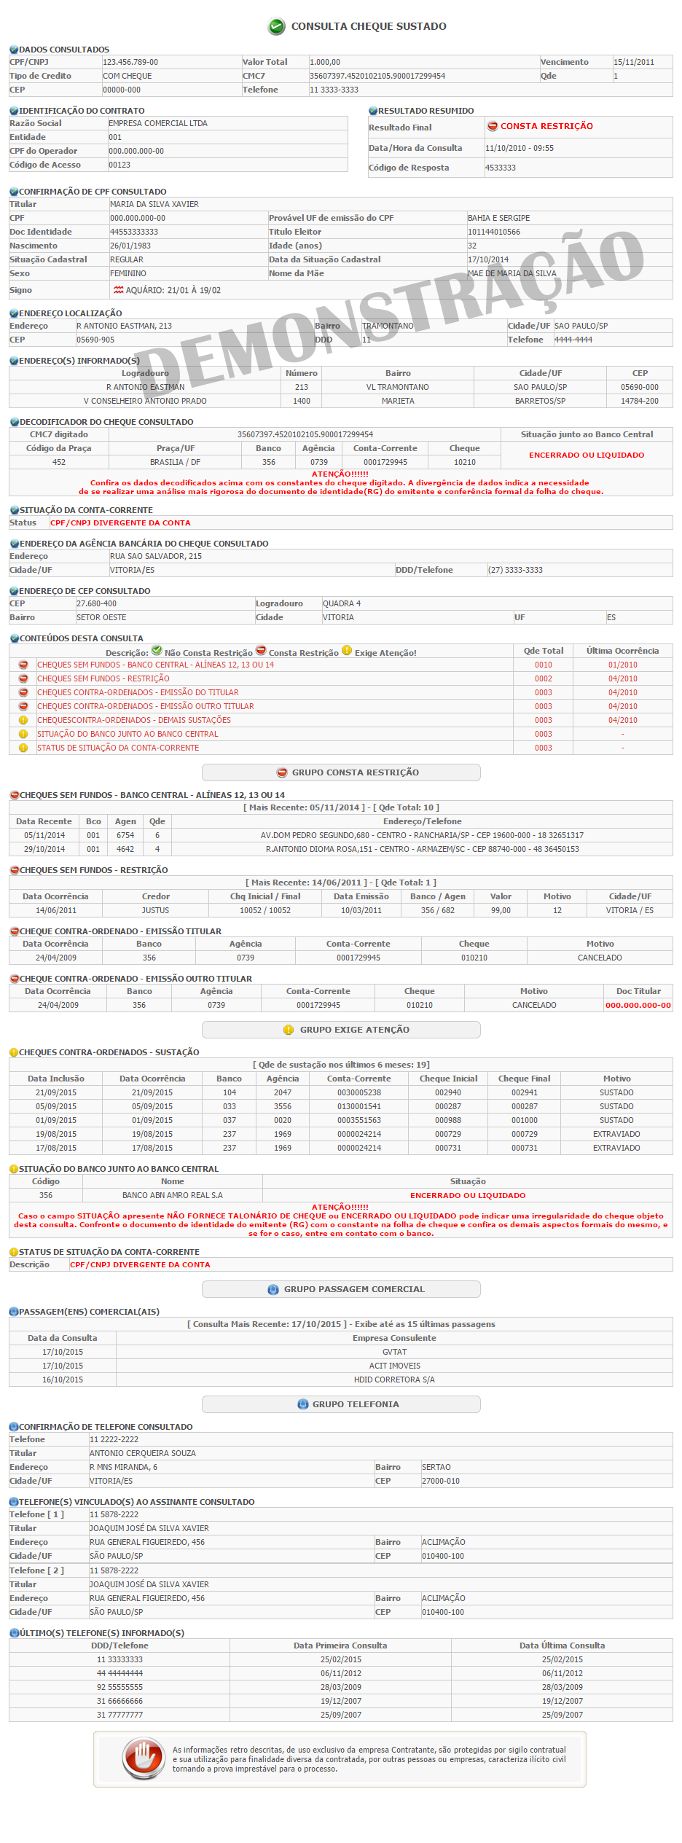Click icon beside ÚLTIMO(S) TELEFONE(S) INFORMADO(S)
Viewport: 682px width, 1843px height.
point(14,1633)
